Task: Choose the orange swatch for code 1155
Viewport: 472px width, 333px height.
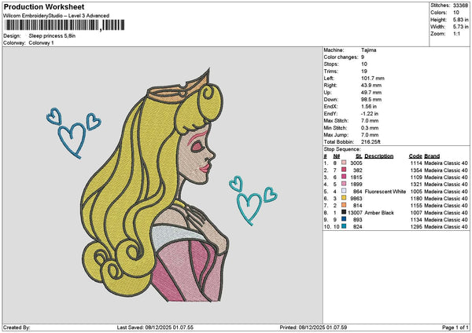Action: [344, 205]
